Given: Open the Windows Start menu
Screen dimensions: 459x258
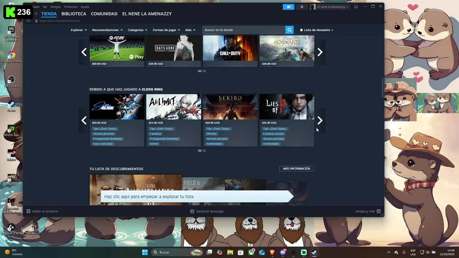Looking at the screenshot, I should (145, 252).
